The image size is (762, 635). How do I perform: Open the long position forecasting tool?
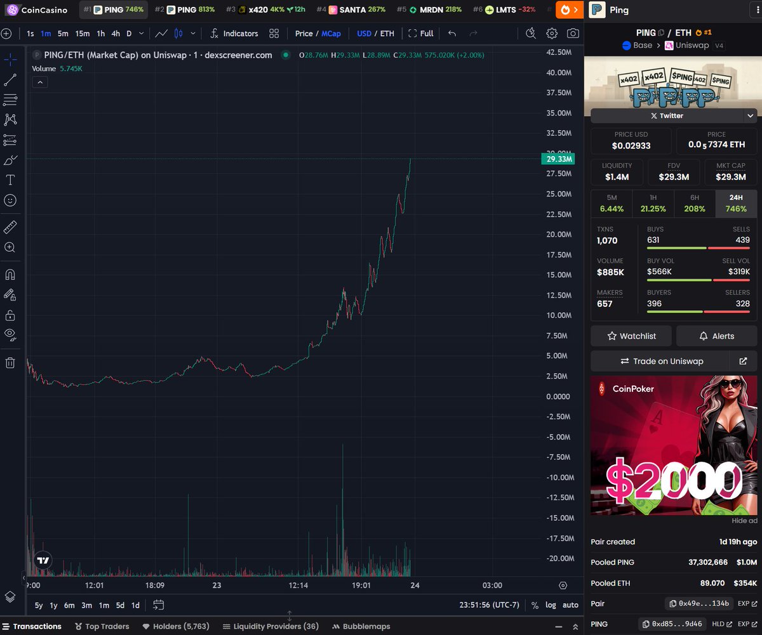click(10, 140)
